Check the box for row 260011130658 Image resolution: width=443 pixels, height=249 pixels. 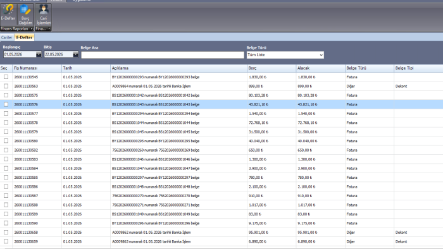6,233
